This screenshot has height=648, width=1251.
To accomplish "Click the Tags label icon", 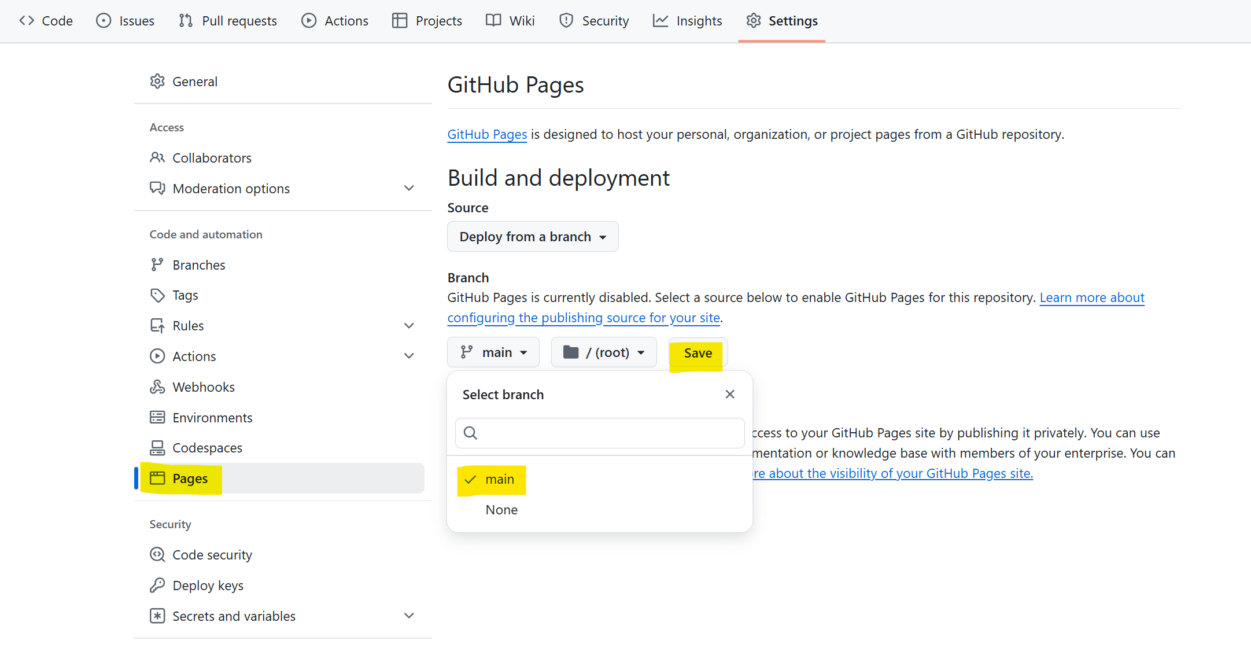I will 157,295.
